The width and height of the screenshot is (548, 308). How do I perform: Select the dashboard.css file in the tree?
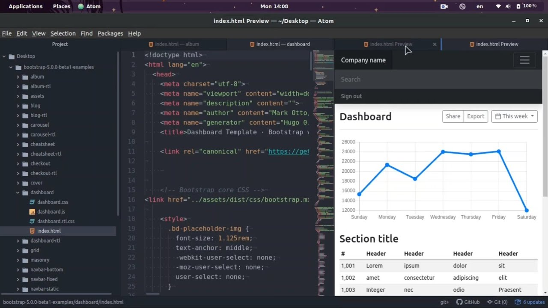[x=53, y=201]
